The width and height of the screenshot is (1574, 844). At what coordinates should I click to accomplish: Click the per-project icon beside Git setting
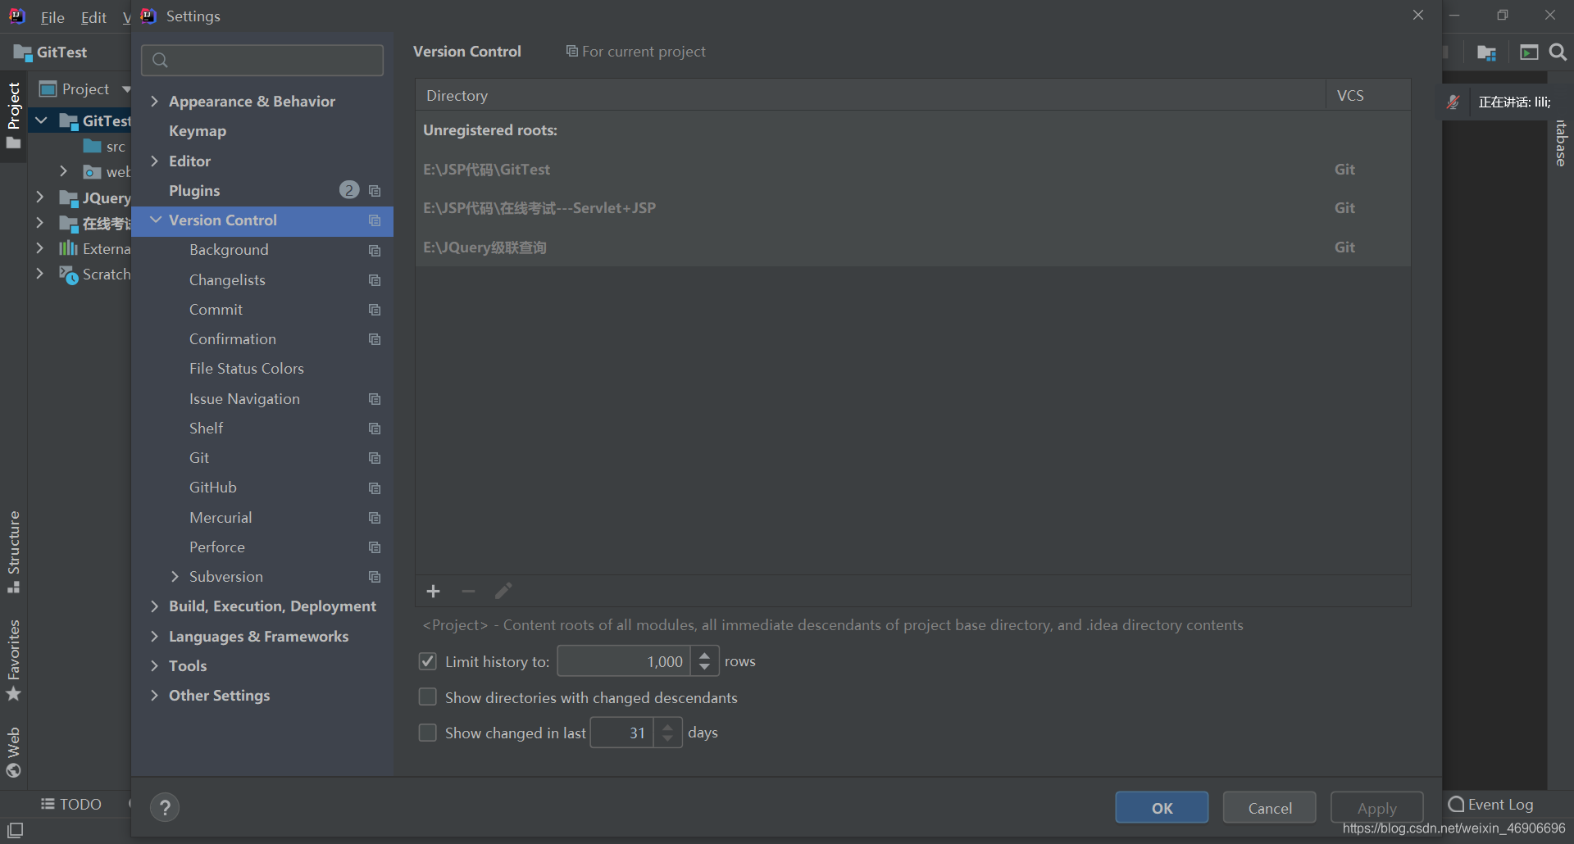point(375,458)
